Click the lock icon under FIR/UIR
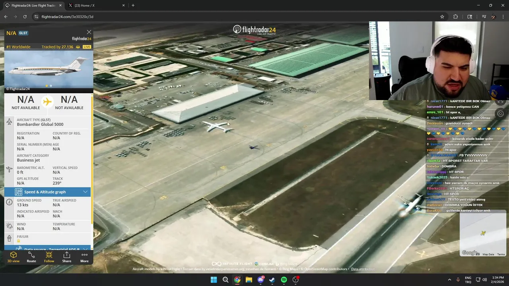This screenshot has width=509, height=286. click(x=18, y=241)
